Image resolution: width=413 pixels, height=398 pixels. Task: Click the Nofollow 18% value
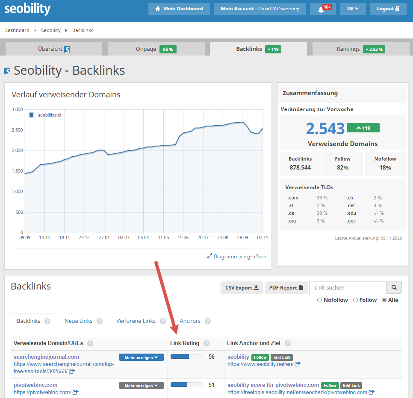pyautogui.click(x=385, y=167)
